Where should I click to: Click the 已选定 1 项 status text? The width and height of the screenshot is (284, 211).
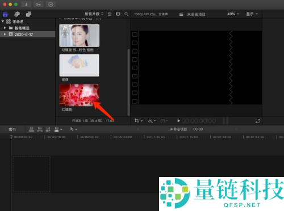pyautogui.click(x=93, y=120)
